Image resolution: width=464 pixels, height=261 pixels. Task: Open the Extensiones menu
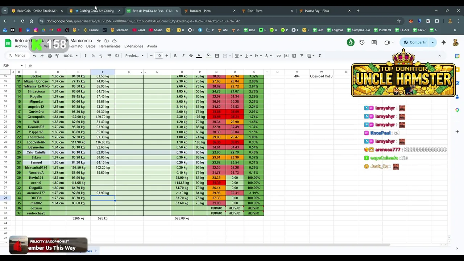[134, 46]
